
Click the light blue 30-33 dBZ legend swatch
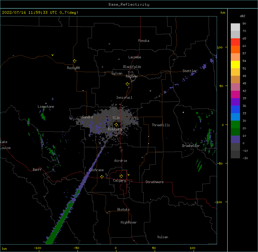point(235,117)
